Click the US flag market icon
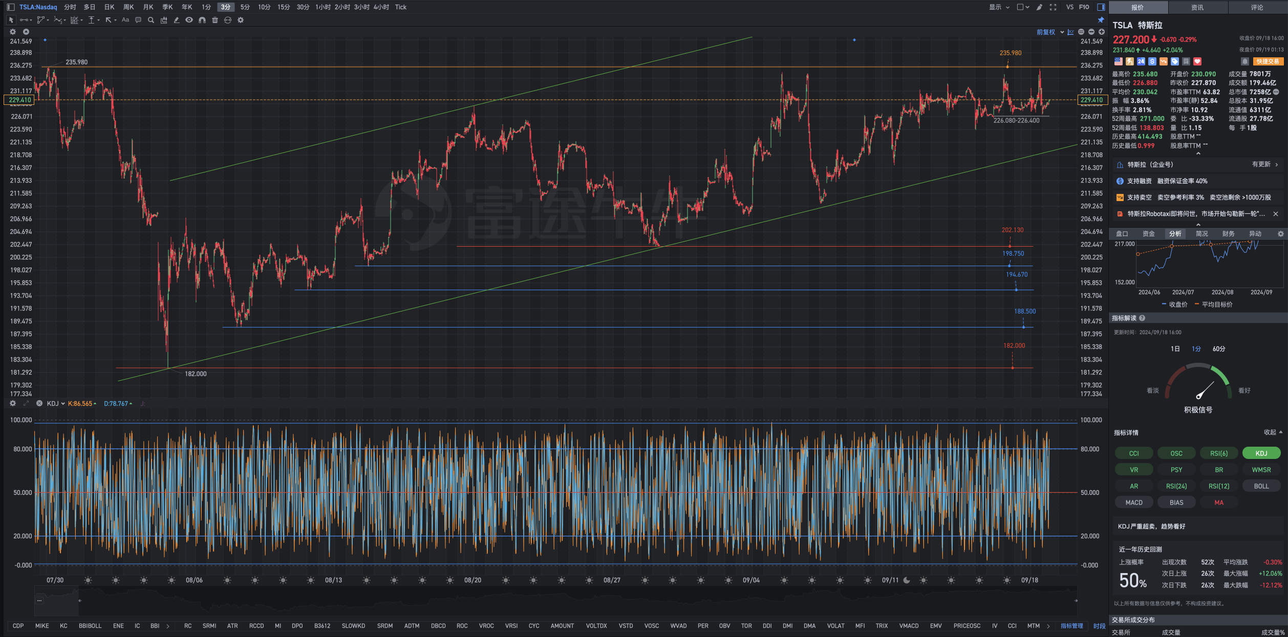The height and width of the screenshot is (637, 1288). [x=1119, y=61]
